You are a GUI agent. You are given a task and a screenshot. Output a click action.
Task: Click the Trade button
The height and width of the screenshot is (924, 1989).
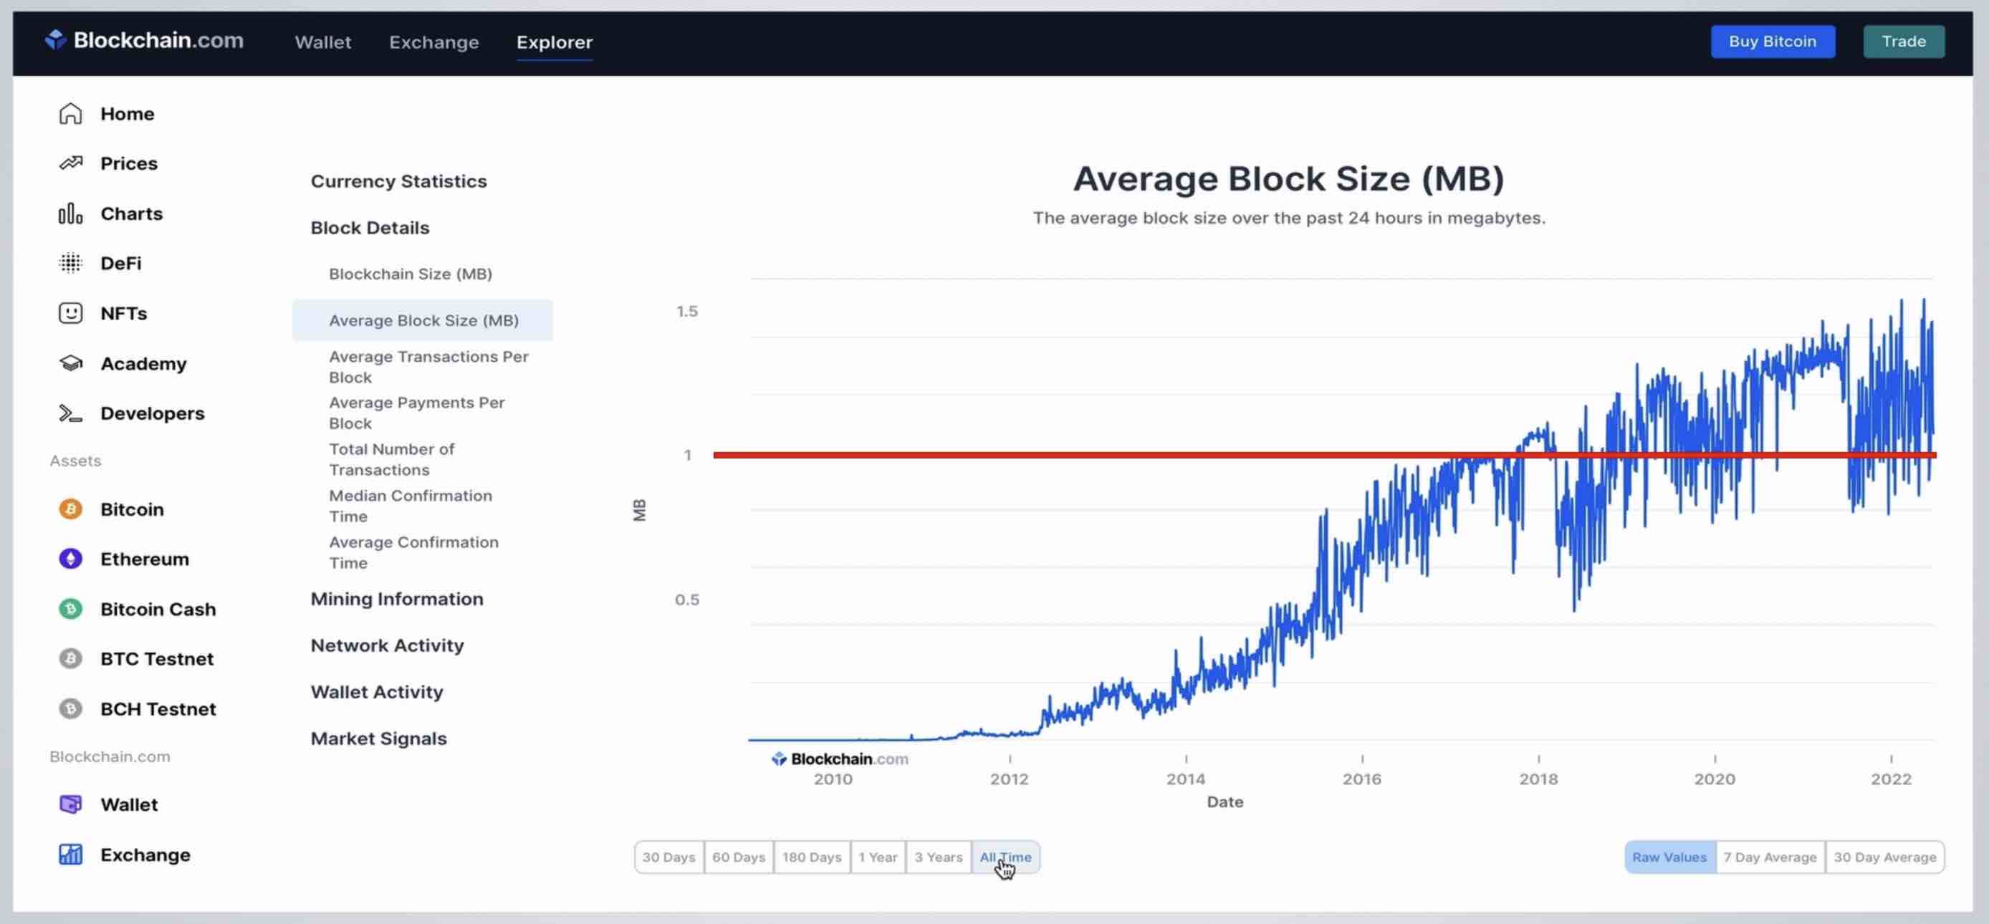(1903, 41)
